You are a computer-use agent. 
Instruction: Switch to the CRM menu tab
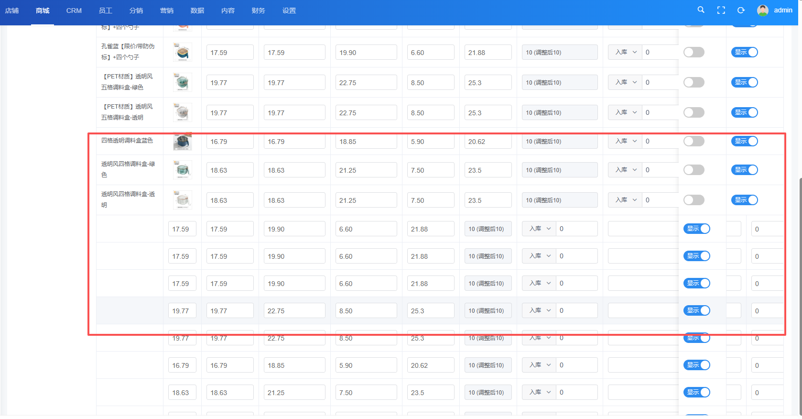[74, 11]
